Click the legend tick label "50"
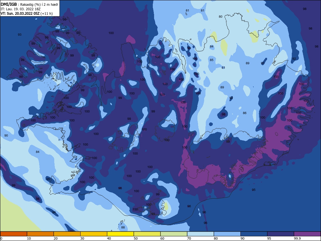Screen dimensions: 321x241 coord(136,238)
